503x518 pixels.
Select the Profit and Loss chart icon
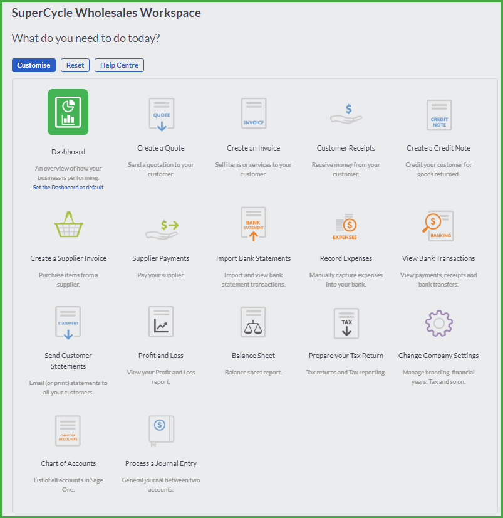161,322
